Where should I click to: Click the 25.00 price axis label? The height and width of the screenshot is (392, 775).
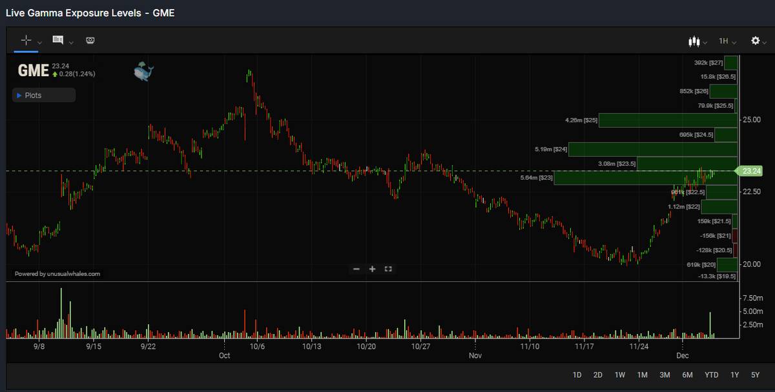coord(751,120)
